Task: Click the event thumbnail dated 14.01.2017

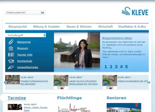Action: click(15, 107)
